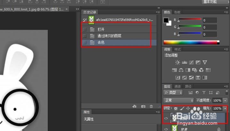The width and height of the screenshot is (230, 131).
Task: Add a Posterize adjustment layer
Action: pyautogui.click(x=185, y=78)
